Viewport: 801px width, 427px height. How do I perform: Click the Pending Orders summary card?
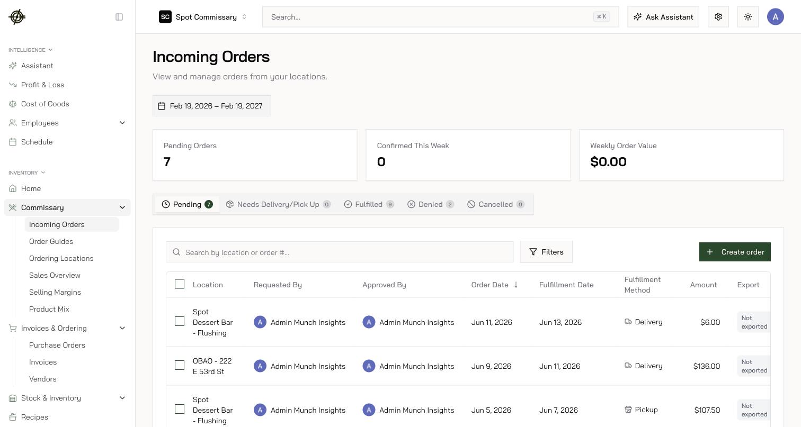click(255, 155)
